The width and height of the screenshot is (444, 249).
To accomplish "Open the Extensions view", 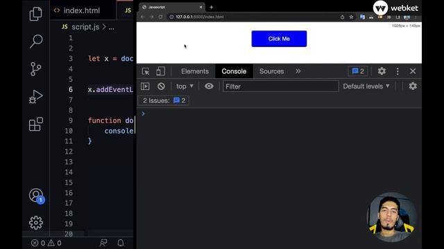I will [x=36, y=124].
